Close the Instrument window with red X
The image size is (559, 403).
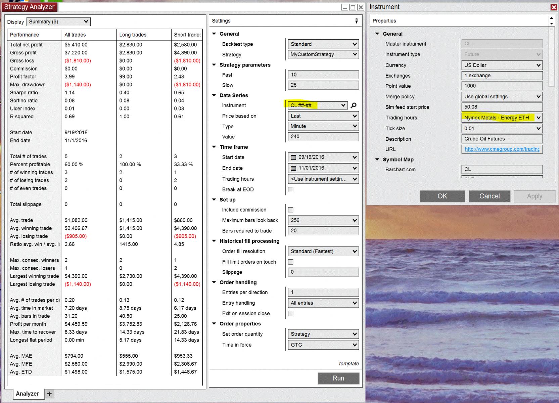click(x=554, y=7)
